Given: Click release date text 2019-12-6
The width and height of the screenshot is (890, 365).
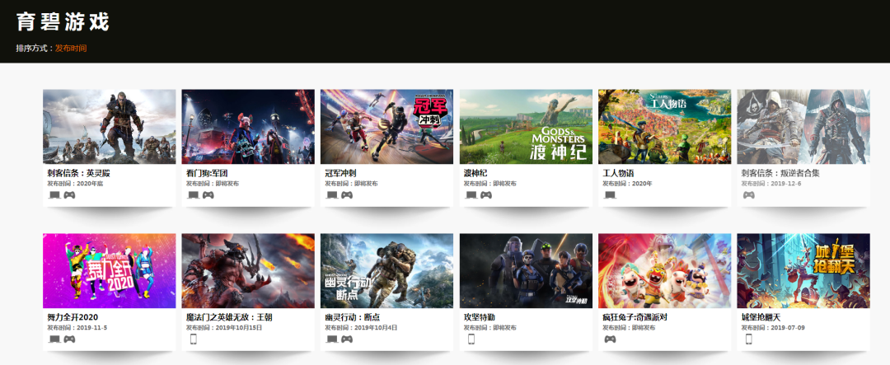Looking at the screenshot, I should [786, 184].
